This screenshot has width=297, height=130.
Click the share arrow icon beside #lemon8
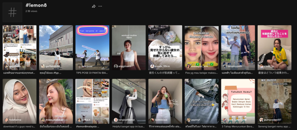click(x=94, y=6)
